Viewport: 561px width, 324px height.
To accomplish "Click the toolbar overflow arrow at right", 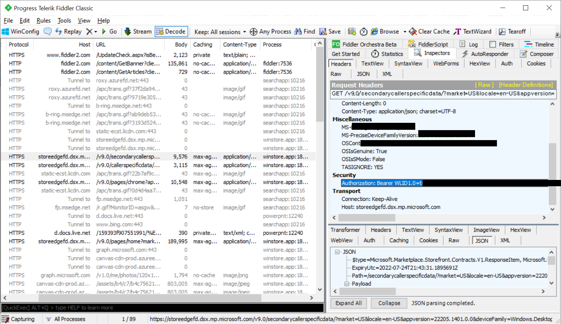I will [557, 35].
